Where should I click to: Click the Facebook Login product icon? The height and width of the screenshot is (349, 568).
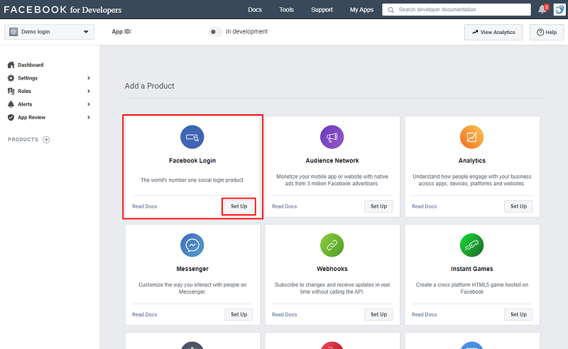192,137
